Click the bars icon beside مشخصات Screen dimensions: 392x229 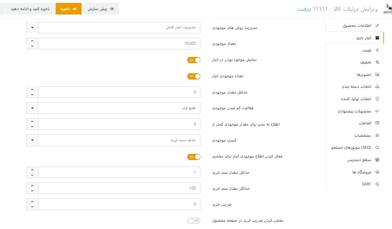[377, 135]
